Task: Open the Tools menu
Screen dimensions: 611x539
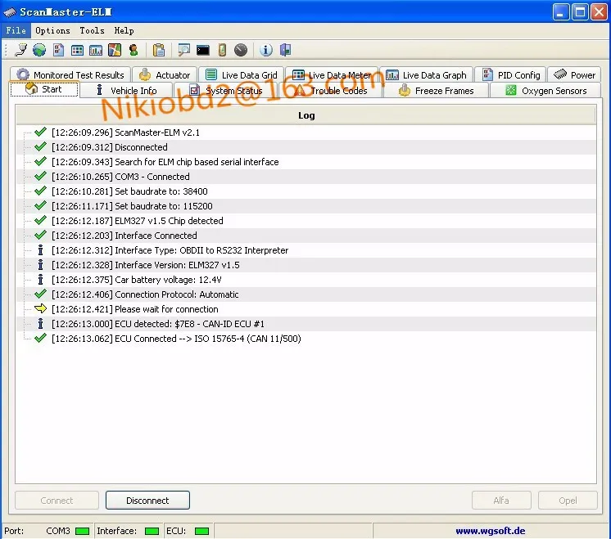Action: pyautogui.click(x=92, y=31)
